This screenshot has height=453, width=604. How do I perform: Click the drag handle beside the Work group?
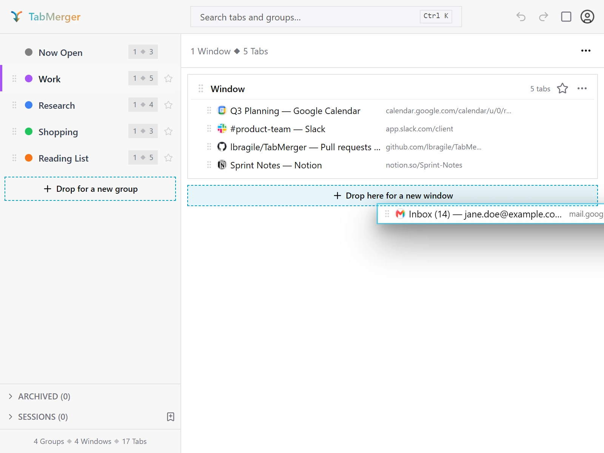click(14, 79)
